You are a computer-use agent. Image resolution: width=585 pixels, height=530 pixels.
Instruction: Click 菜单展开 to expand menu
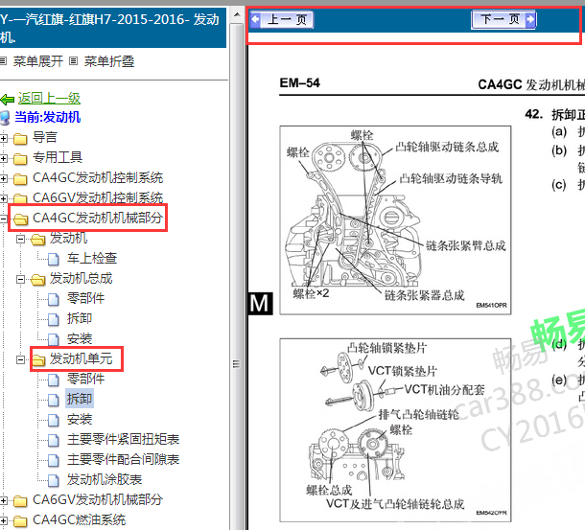[x=38, y=61]
